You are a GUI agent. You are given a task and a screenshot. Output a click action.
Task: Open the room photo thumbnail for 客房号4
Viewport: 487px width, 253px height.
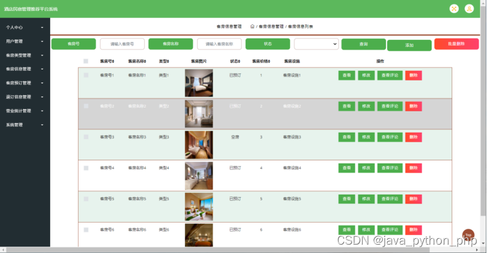pyautogui.click(x=199, y=176)
